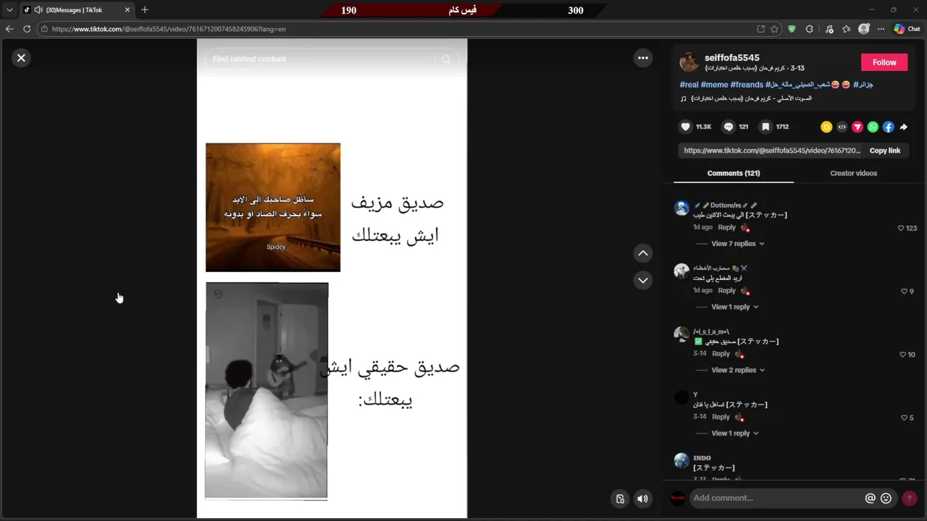Click the search magnifier icon above the video
927x521 pixels.
446,59
